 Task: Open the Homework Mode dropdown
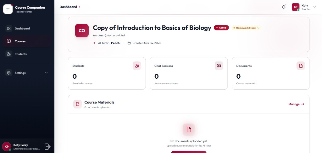(x=246, y=28)
